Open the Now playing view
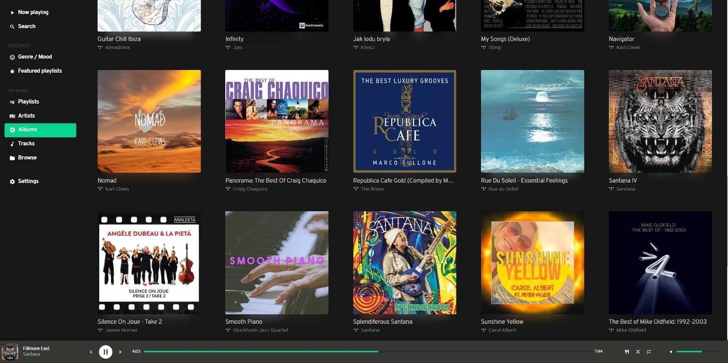 click(x=33, y=12)
